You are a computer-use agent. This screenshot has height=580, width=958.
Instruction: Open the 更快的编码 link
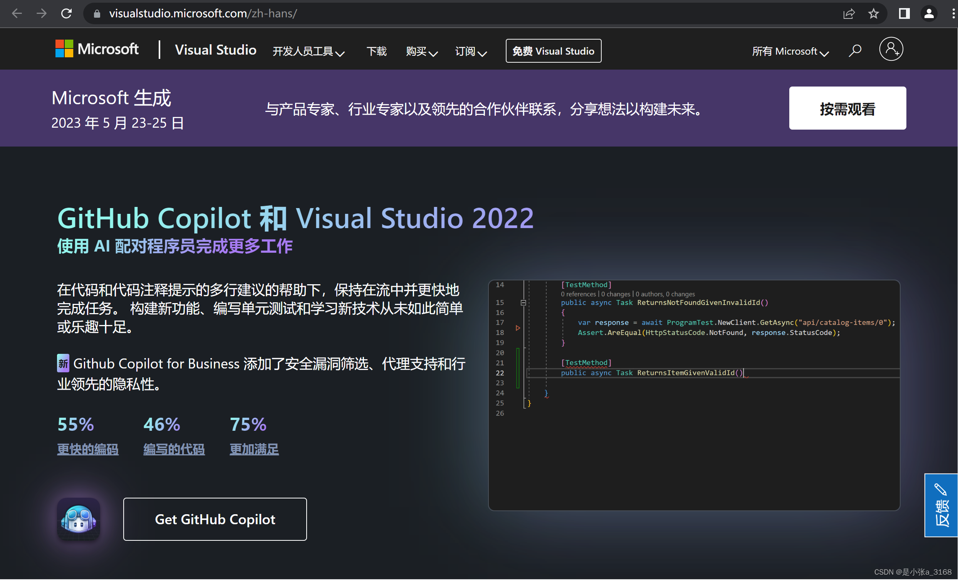(88, 450)
